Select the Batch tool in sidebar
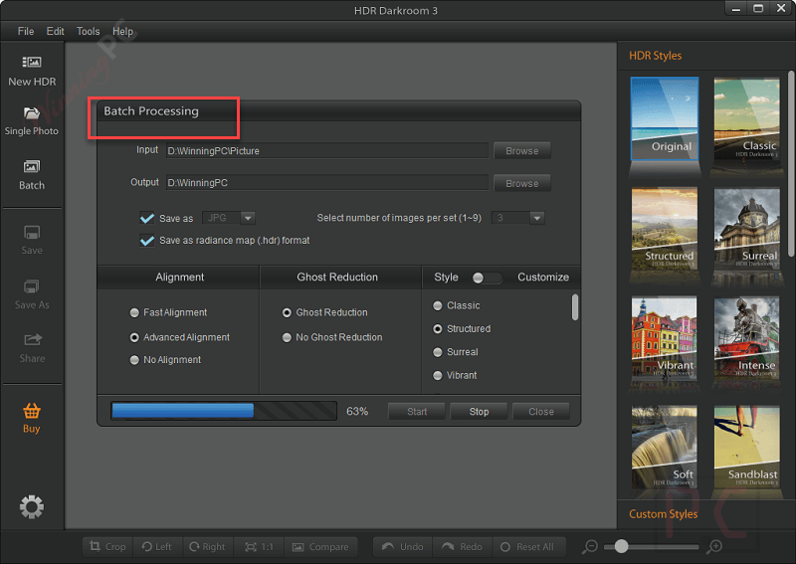Screen dimensions: 796x564 32,175
